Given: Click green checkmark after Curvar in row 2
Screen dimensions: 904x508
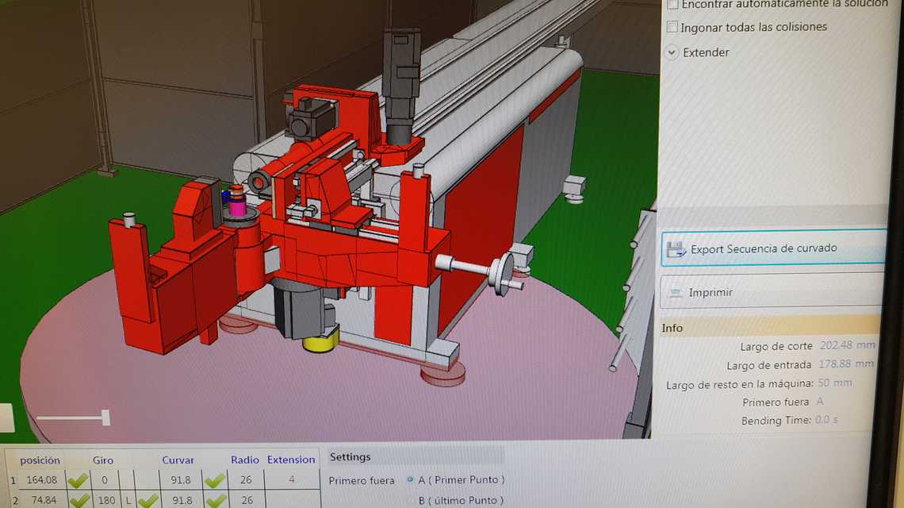Looking at the screenshot, I should pyautogui.click(x=214, y=501).
